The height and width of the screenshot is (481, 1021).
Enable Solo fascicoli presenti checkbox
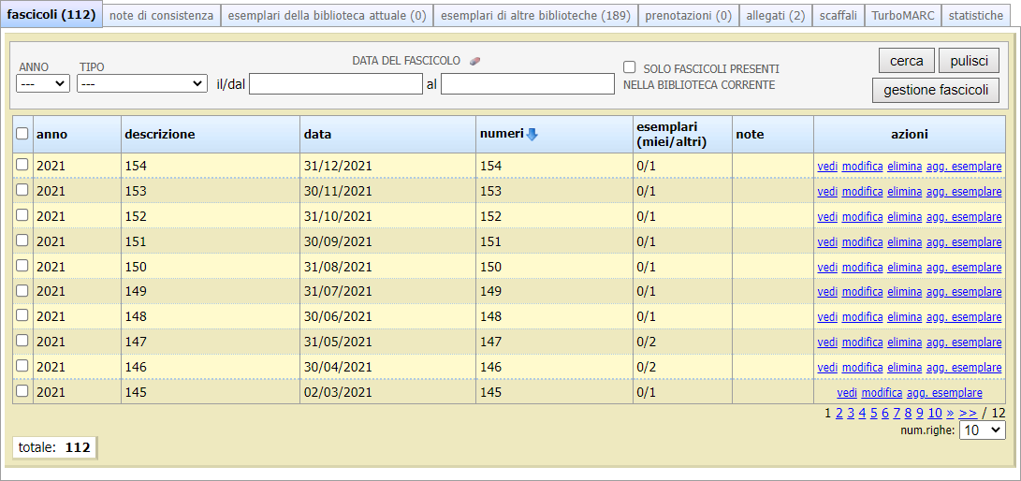pyautogui.click(x=630, y=67)
